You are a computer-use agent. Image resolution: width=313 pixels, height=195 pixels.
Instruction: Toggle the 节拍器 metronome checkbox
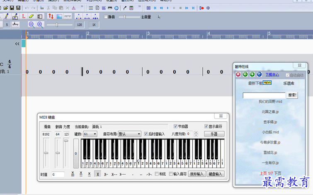pos(175,126)
